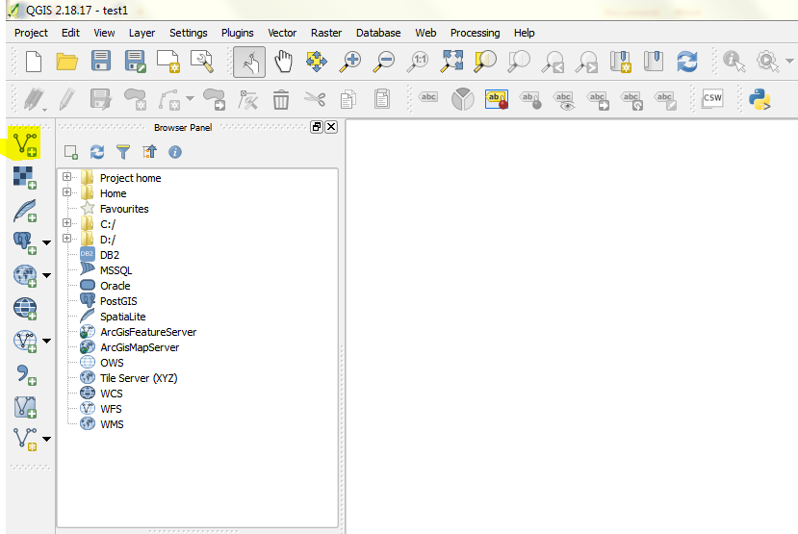Click the Cut Features scissors icon
The height and width of the screenshot is (534, 798).
click(x=315, y=98)
